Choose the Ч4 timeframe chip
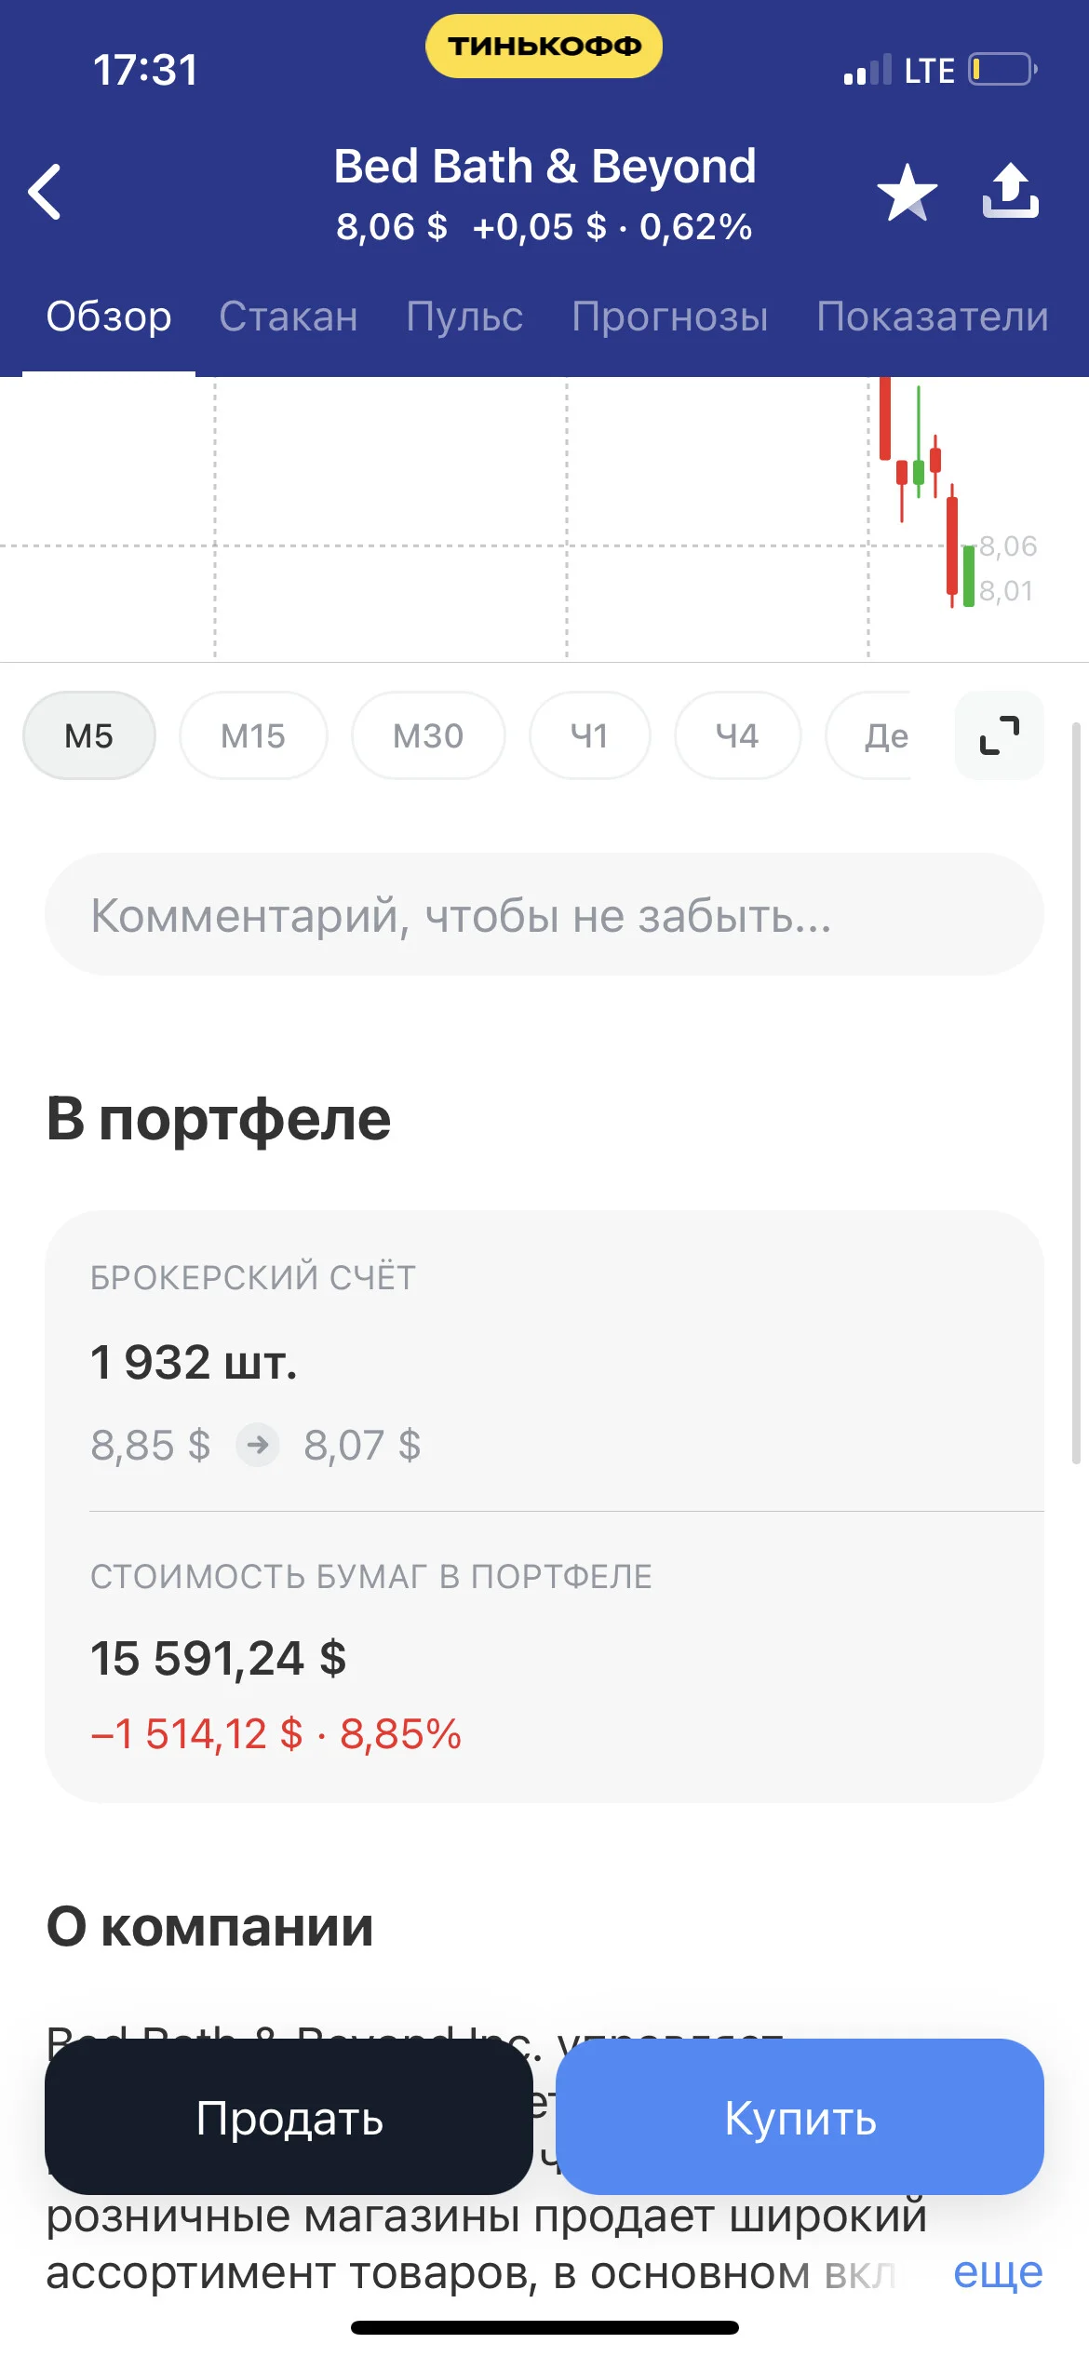 (737, 735)
